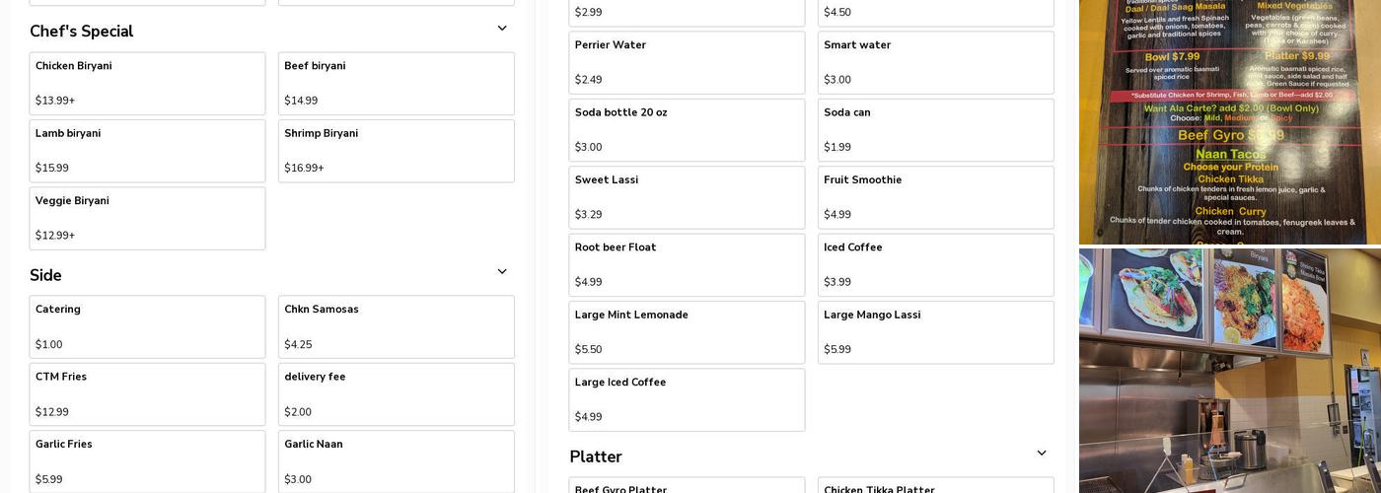This screenshot has width=1381, height=493.
Task: Click the Perrier Water drink
Action: click(x=687, y=62)
